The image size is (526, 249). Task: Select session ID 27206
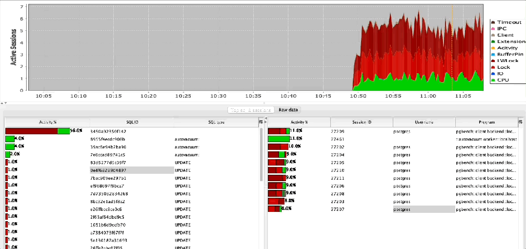(338, 186)
